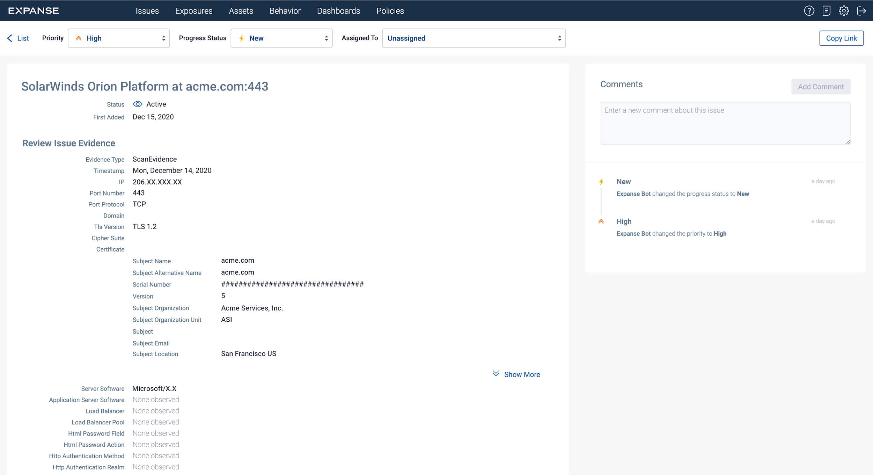
Task: Open the Dashboards menu
Action: coord(338,11)
